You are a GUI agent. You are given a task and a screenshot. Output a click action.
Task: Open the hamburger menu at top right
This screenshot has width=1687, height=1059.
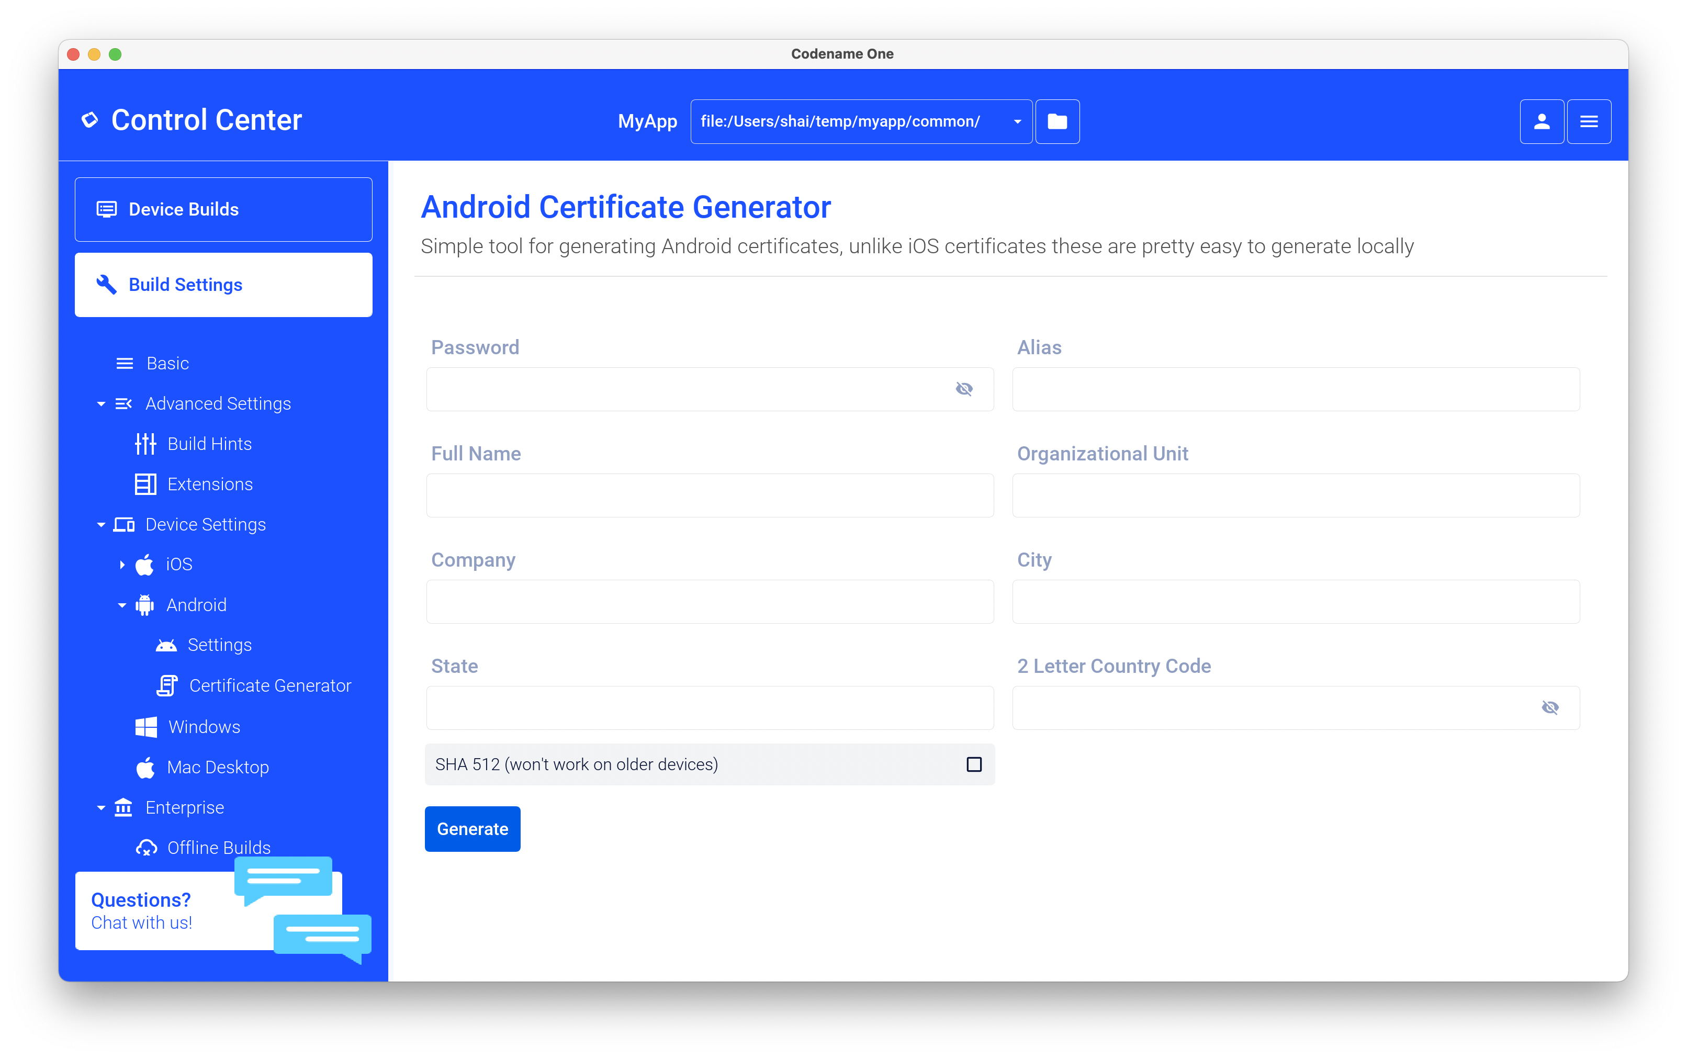1589,120
